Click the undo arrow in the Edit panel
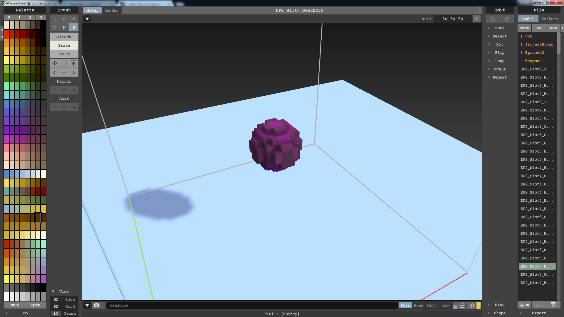The height and width of the screenshot is (317, 564). (x=493, y=19)
